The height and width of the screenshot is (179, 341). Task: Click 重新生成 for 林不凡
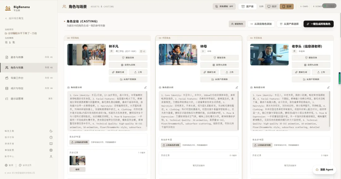tap(118, 72)
